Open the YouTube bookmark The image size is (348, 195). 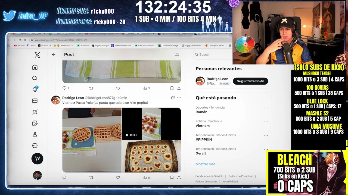click(19, 45)
